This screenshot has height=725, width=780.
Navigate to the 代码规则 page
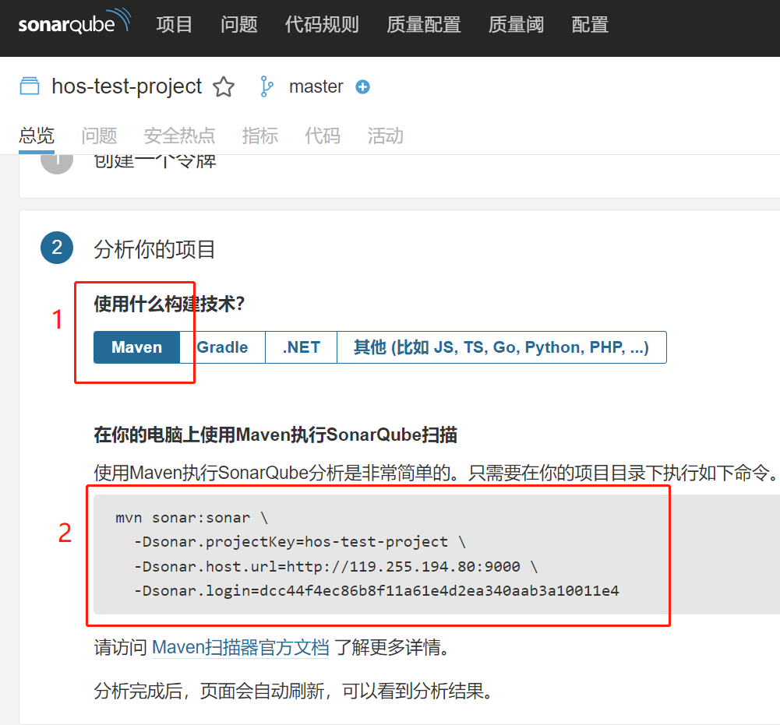[x=322, y=24]
